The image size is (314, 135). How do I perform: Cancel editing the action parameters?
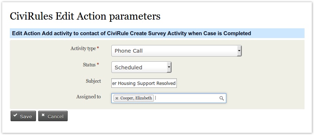(x=53, y=116)
